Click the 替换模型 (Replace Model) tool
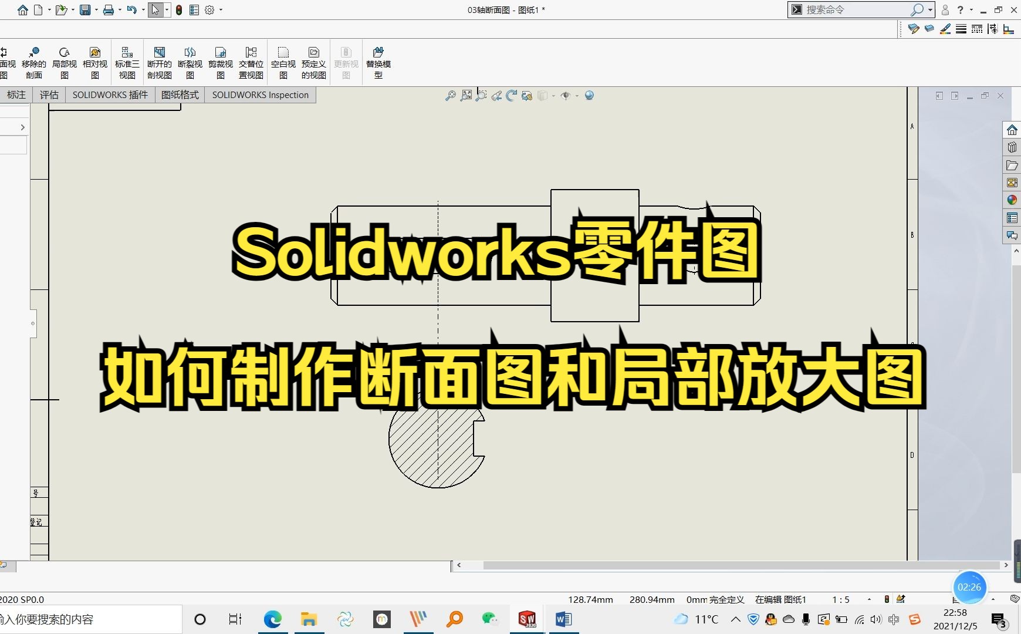This screenshot has width=1021, height=634. (x=378, y=63)
